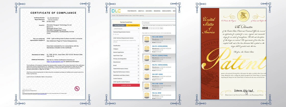286x107 pixels.
Task: Click the DLC Listed badge beside NG-PL-320W(5700K)
Action: pos(147,58)
